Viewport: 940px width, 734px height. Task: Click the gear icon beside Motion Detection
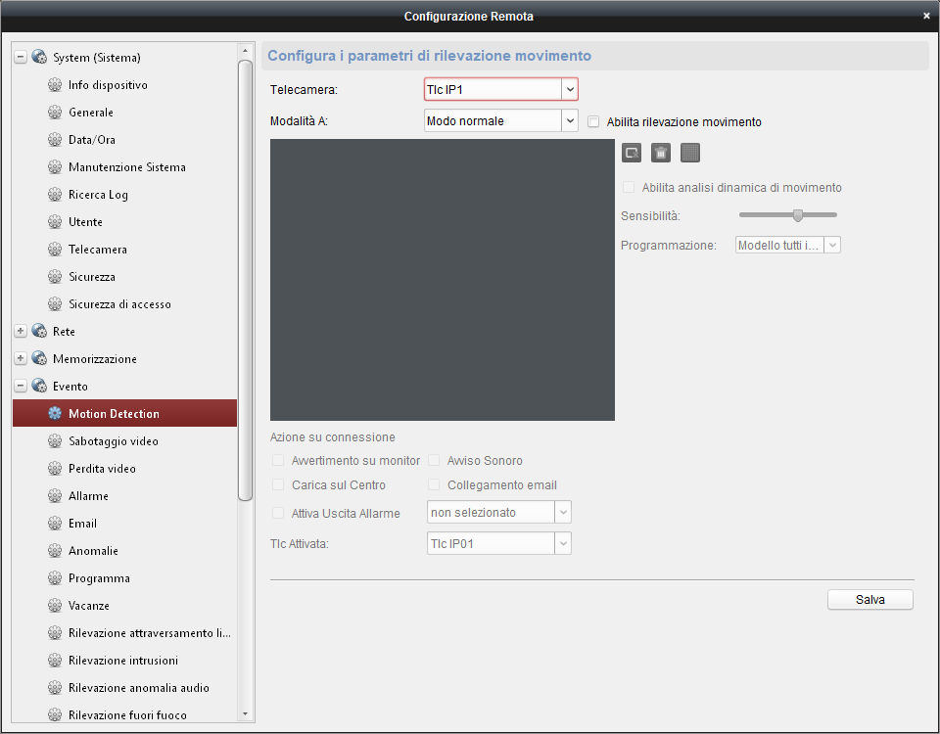pyautogui.click(x=55, y=414)
